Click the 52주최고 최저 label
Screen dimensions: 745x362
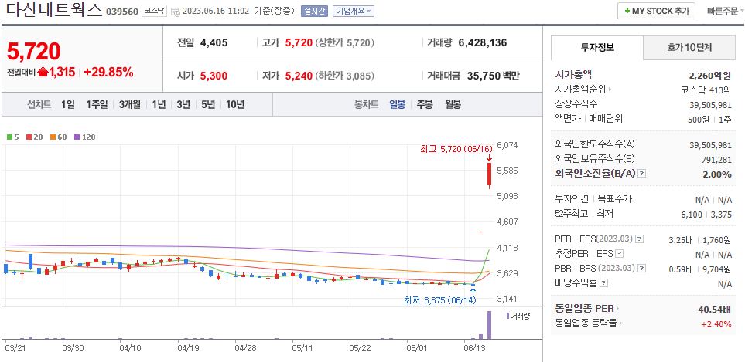(584, 214)
